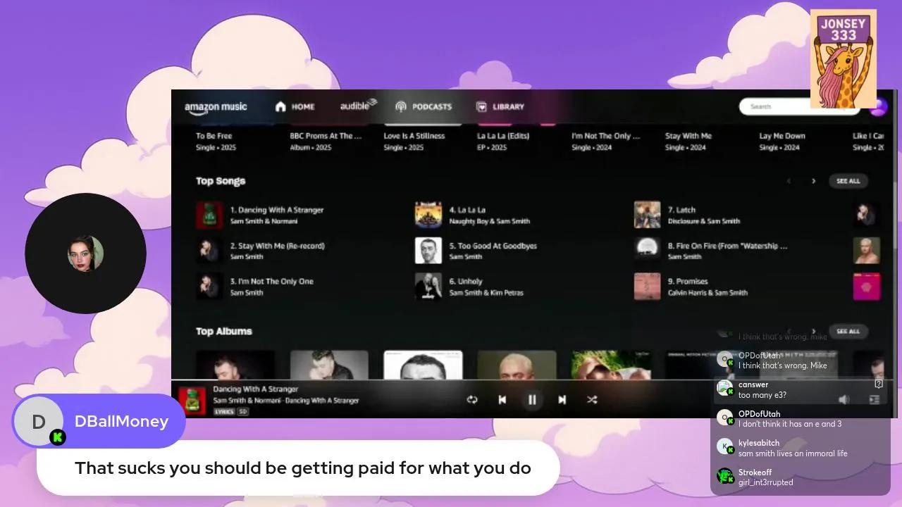902x507 pixels.
Task: Click "Sam Smith & Kim Petras" artist link
Action: pyautogui.click(x=486, y=293)
